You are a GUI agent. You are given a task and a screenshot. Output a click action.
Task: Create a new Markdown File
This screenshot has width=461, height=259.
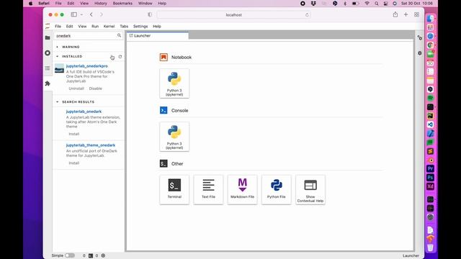(x=242, y=190)
